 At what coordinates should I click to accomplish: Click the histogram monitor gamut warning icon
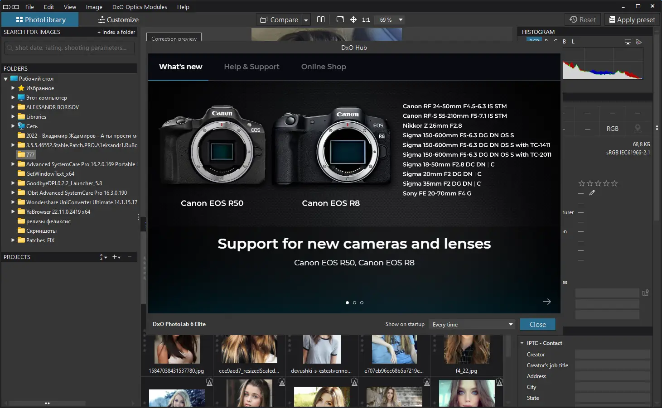(628, 42)
